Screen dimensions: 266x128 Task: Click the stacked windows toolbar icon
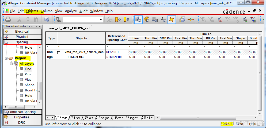coord(182,20)
